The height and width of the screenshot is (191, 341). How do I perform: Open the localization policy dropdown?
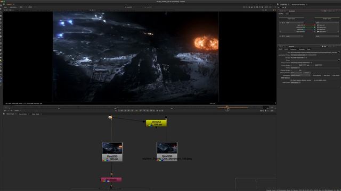tap(299, 55)
